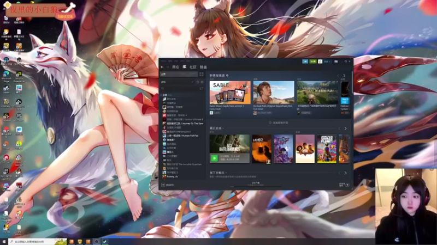Click the blue announcements button in title bar
The image size is (437, 245).
tap(305, 61)
